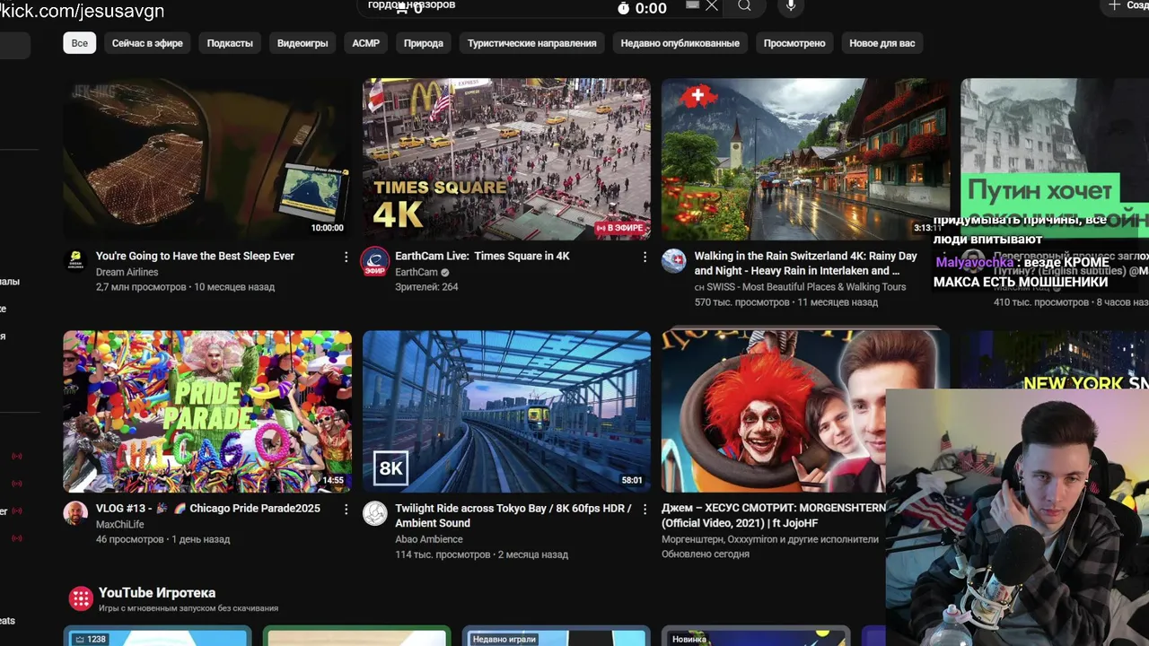Select the 'Новое для вас' chip
Viewport: 1149px width, 646px height.
(x=882, y=43)
